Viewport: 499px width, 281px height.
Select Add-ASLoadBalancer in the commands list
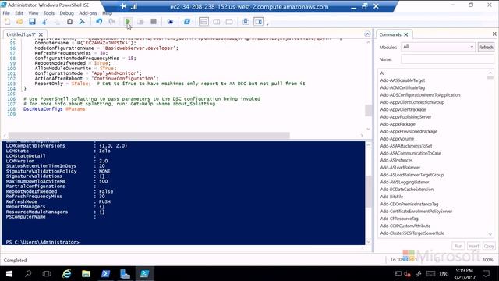400,168
